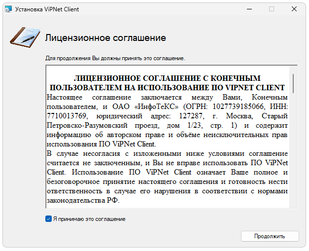This screenshot has height=251, width=309.
Task: Click the notebook and pen license icon
Action: click(25, 37)
